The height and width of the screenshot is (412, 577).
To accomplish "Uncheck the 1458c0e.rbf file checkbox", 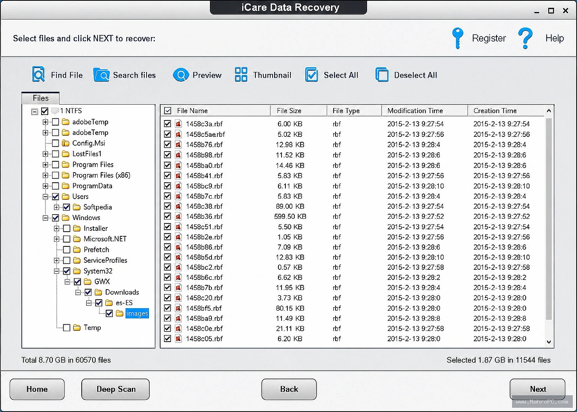I will [x=168, y=328].
